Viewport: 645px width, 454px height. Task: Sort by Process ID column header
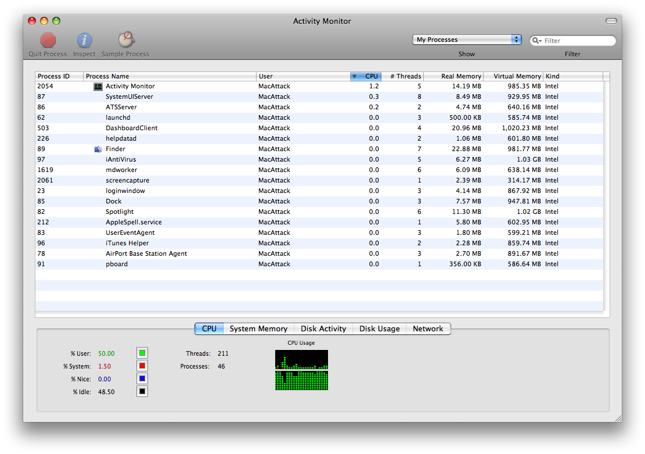(x=59, y=76)
